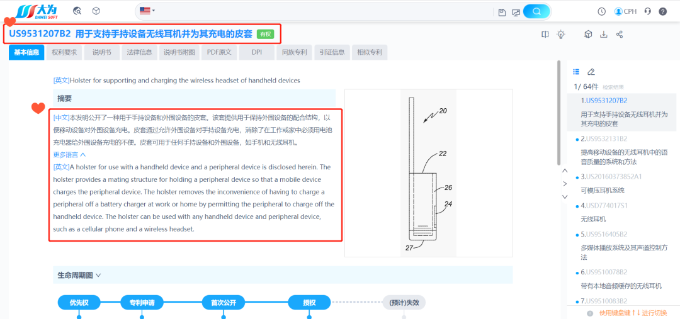680x319 pixels.
Task: Collapse the 生命周期图 section chevron
Action: [x=98, y=275]
